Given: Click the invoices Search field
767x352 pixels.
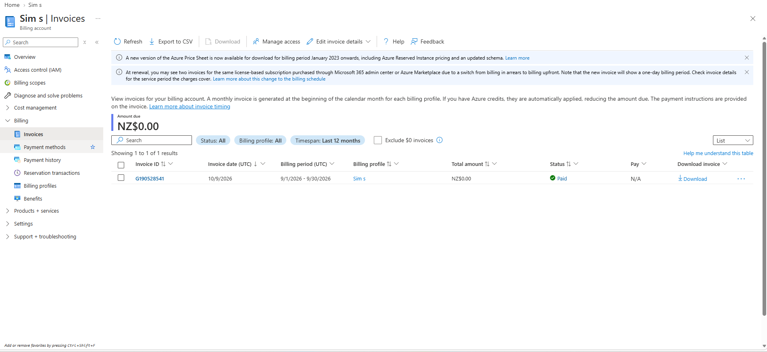Looking at the screenshot, I should point(152,140).
